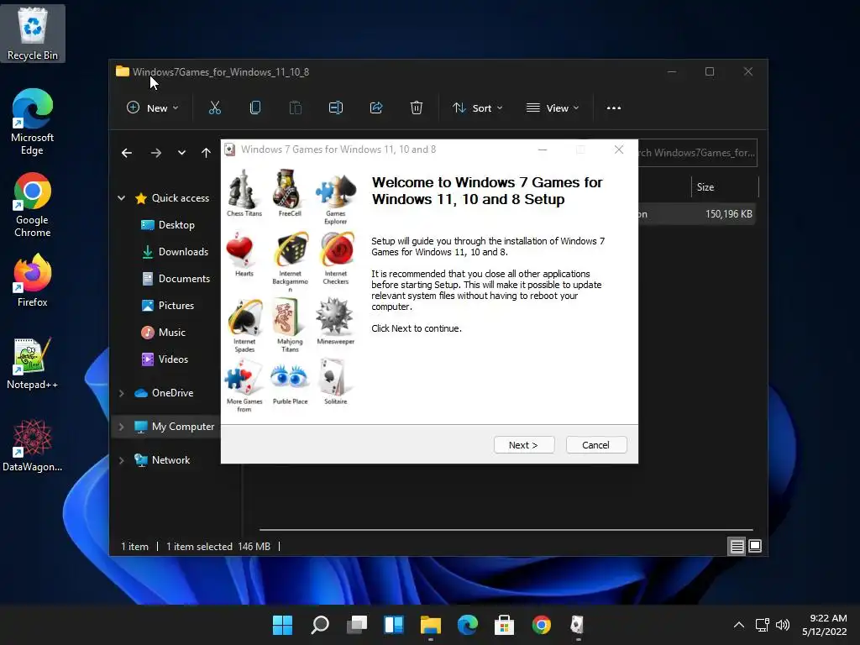Select Videos in navigation pane
The image size is (860, 645).
(x=165, y=359)
